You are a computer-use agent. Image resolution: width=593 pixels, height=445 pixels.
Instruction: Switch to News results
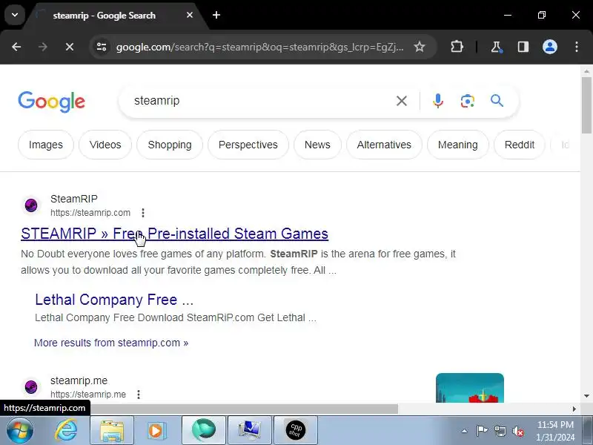point(317,145)
